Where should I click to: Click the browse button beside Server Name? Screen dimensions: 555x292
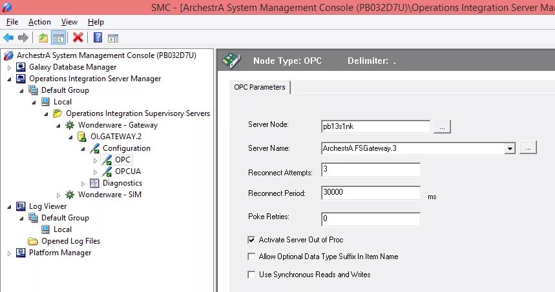click(528, 148)
